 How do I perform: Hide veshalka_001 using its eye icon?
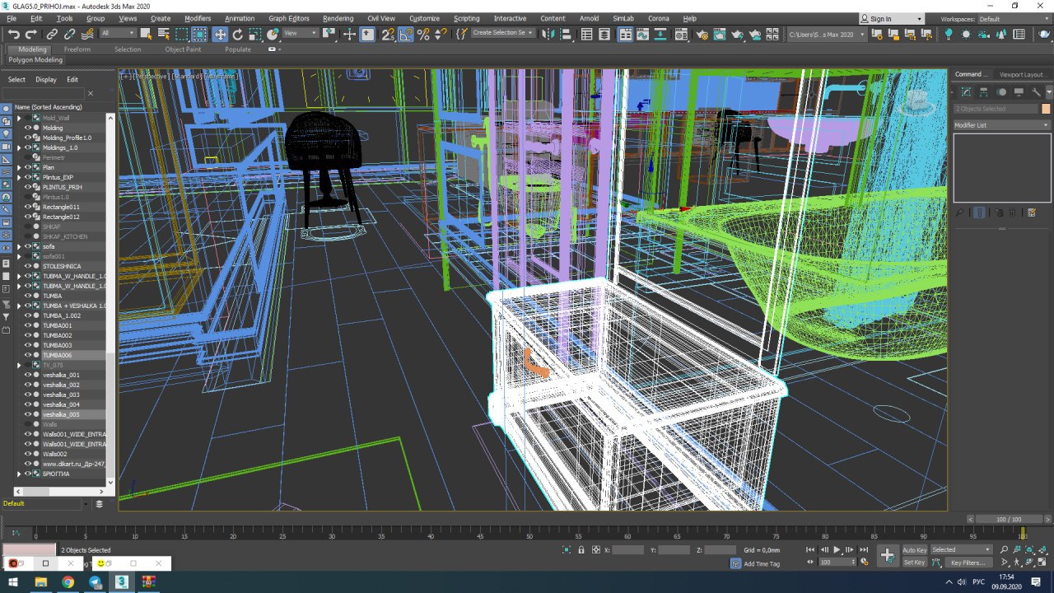[x=27, y=375]
